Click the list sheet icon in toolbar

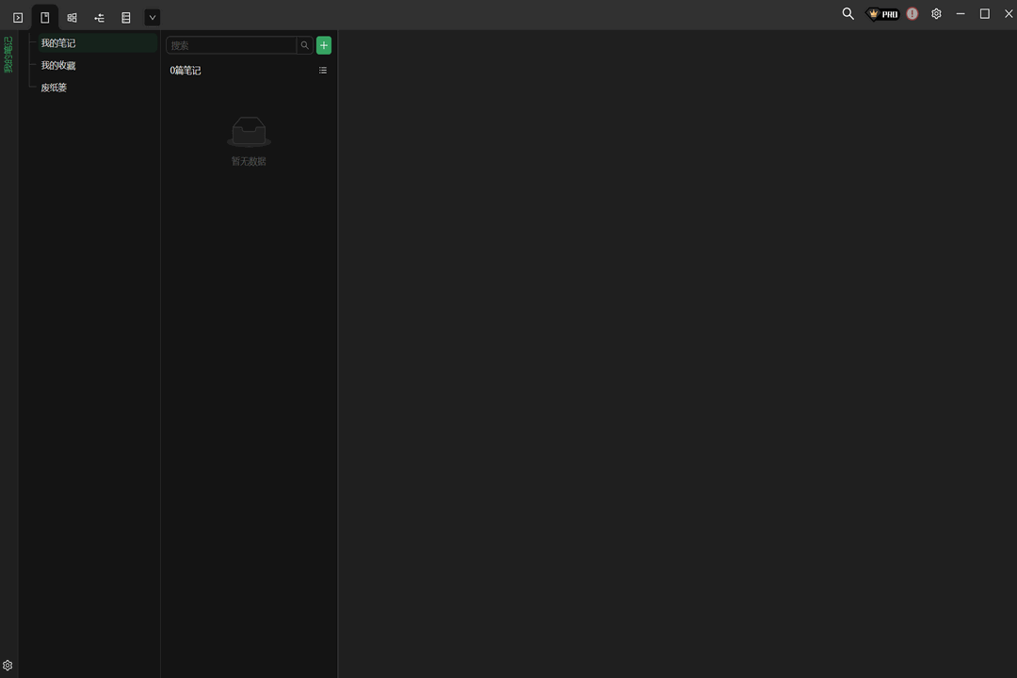125,17
